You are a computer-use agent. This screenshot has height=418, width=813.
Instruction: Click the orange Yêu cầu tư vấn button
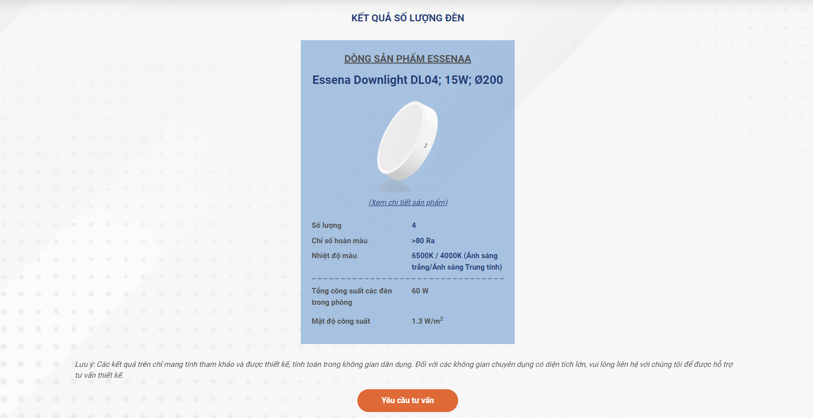[x=407, y=401]
